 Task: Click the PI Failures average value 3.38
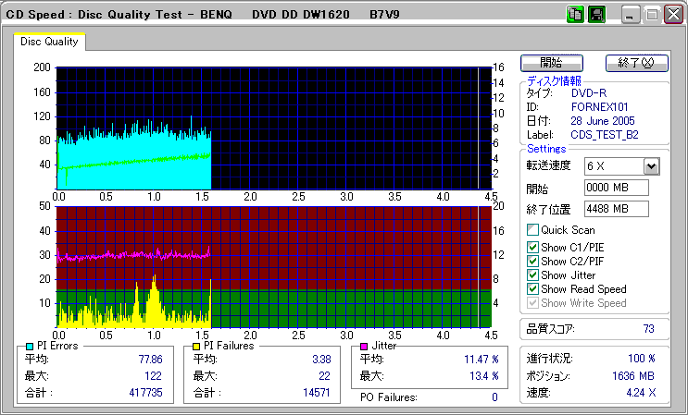pyautogui.click(x=321, y=360)
